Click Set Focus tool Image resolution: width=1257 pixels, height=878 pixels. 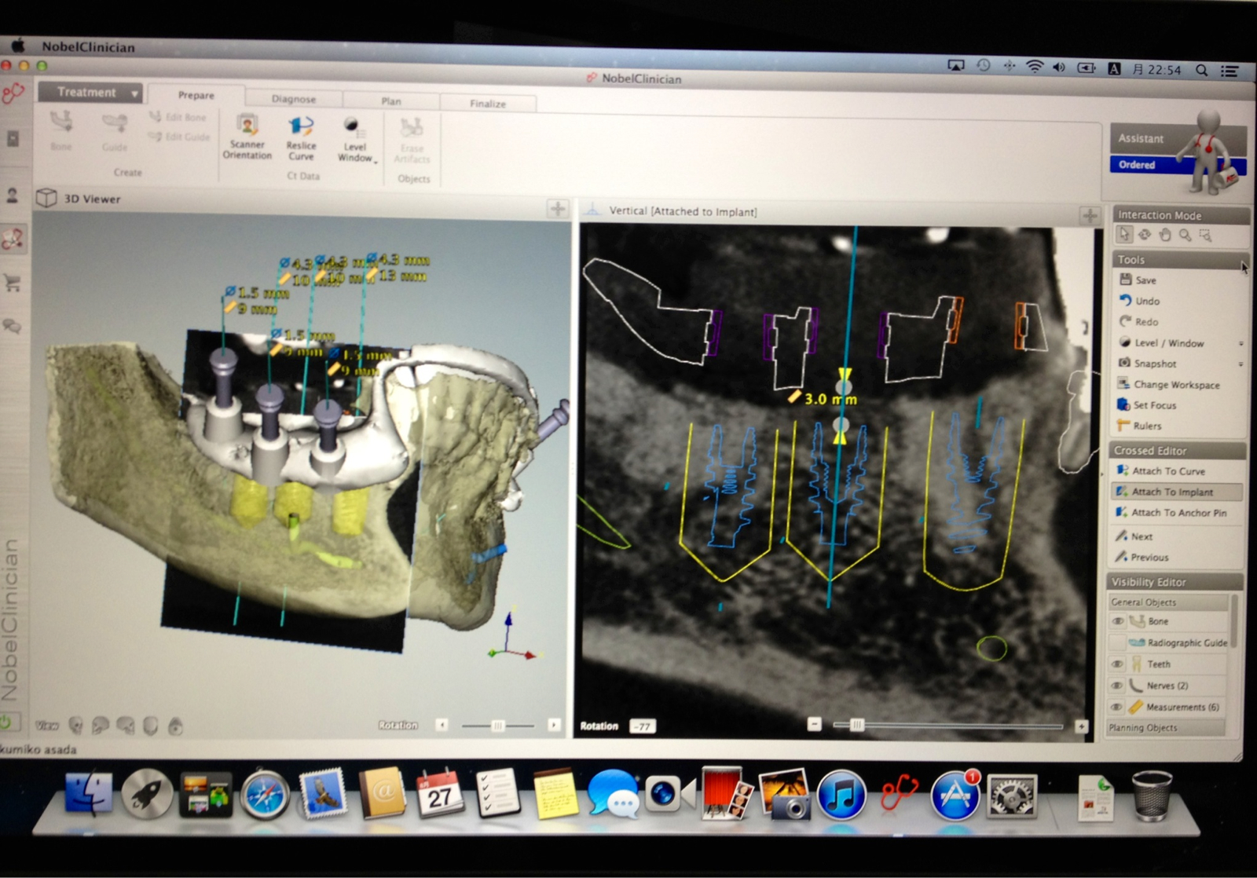click(1147, 405)
